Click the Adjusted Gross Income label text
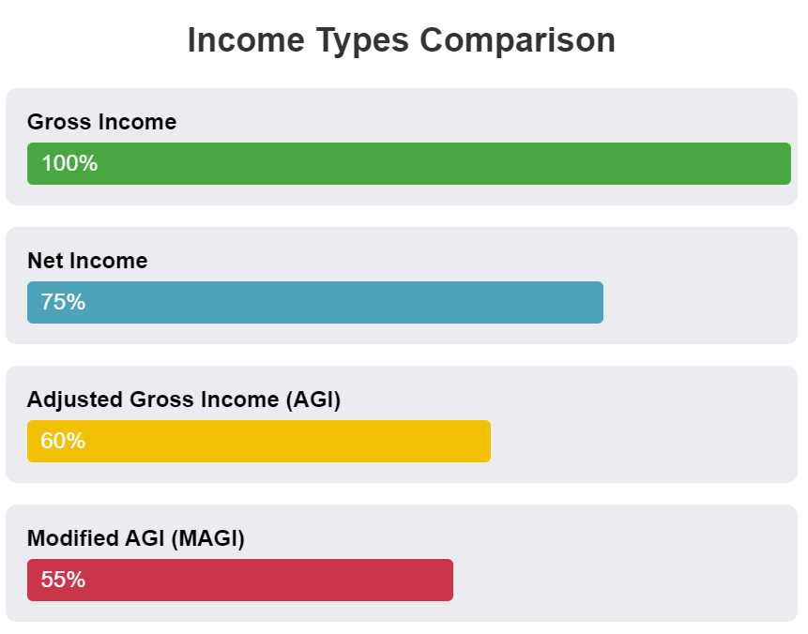The height and width of the screenshot is (634, 808). (x=183, y=400)
